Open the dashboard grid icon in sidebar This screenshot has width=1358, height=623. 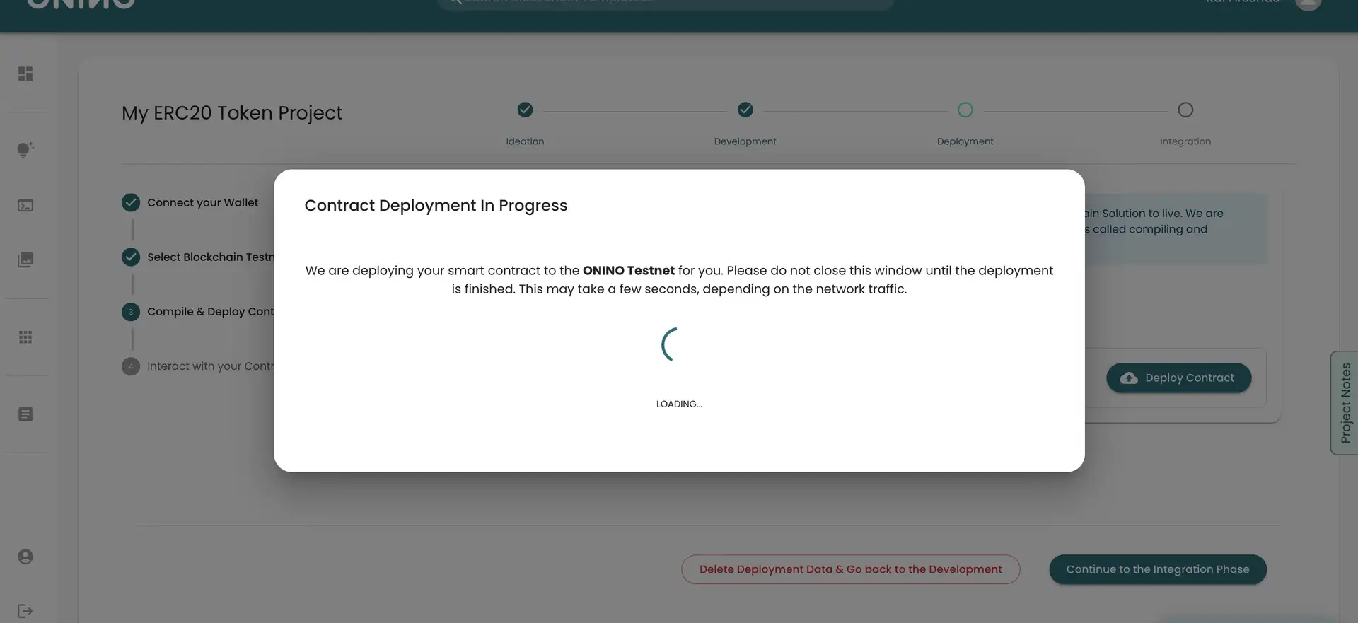tap(25, 74)
